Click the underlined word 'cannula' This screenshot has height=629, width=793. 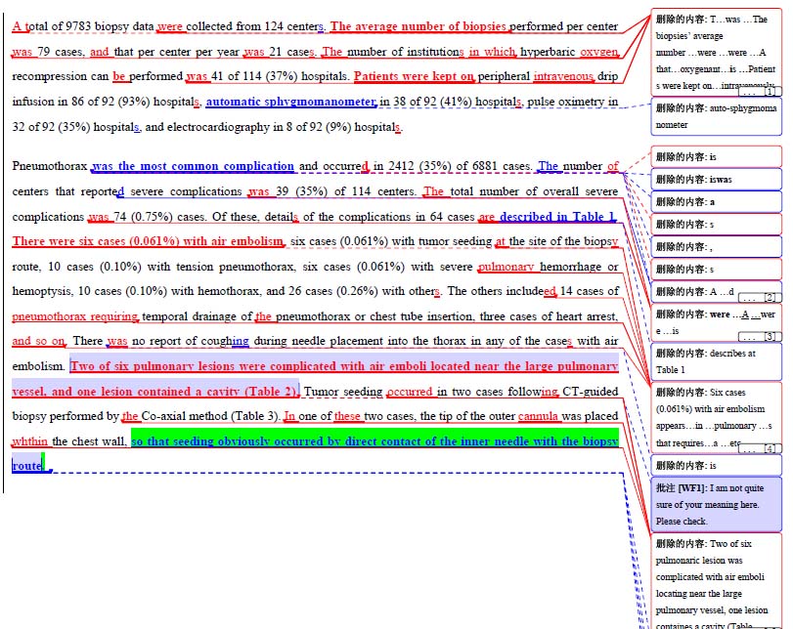coord(538,416)
